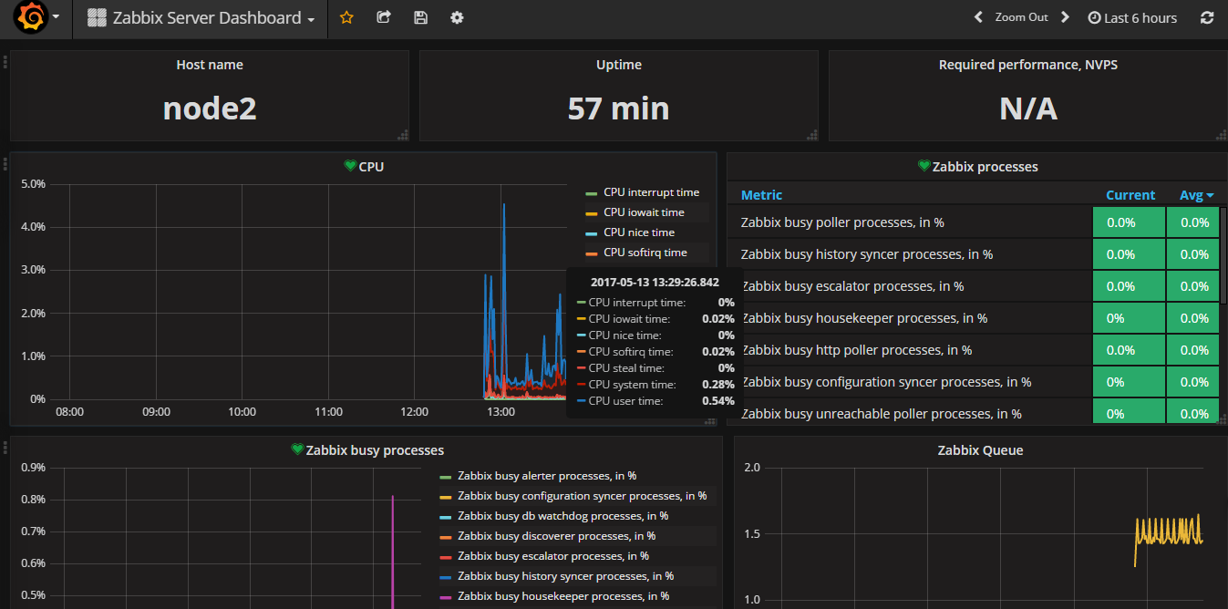The width and height of the screenshot is (1228, 609).
Task: Open the Last 6 hours time picker
Action: pos(1132,17)
